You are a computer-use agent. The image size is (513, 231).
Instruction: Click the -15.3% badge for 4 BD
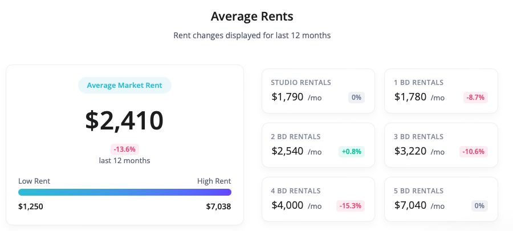[x=351, y=206]
